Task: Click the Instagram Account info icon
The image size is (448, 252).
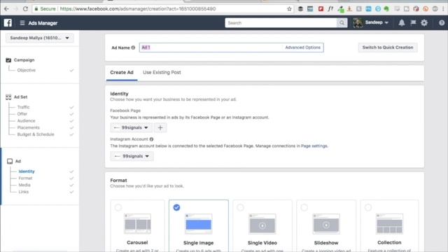Action: pyautogui.click(x=151, y=139)
